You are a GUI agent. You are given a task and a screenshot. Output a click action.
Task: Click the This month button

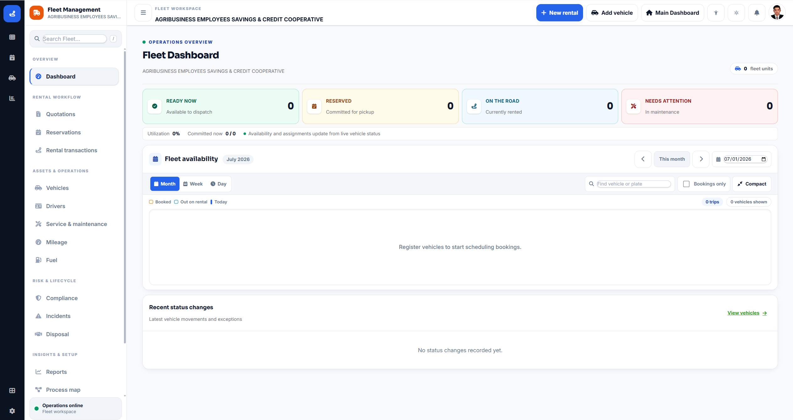click(x=672, y=159)
